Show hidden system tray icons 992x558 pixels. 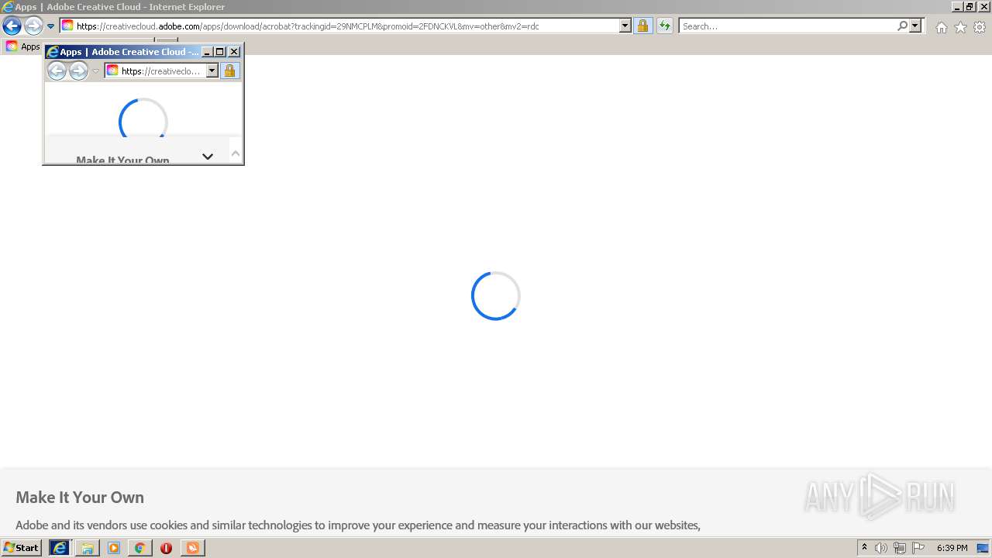pyautogui.click(x=865, y=548)
